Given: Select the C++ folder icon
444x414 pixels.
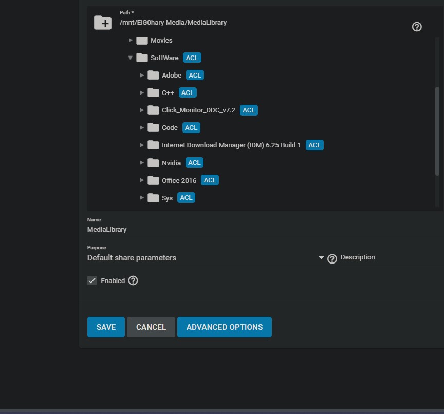Looking at the screenshot, I should pyautogui.click(x=153, y=93).
